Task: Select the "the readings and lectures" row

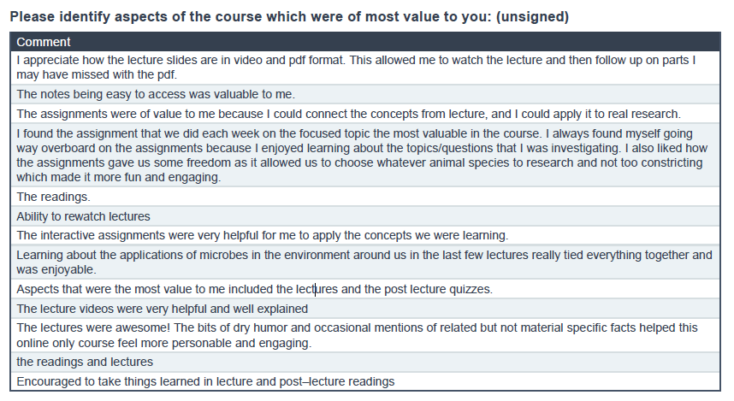Action: [x=85, y=362]
